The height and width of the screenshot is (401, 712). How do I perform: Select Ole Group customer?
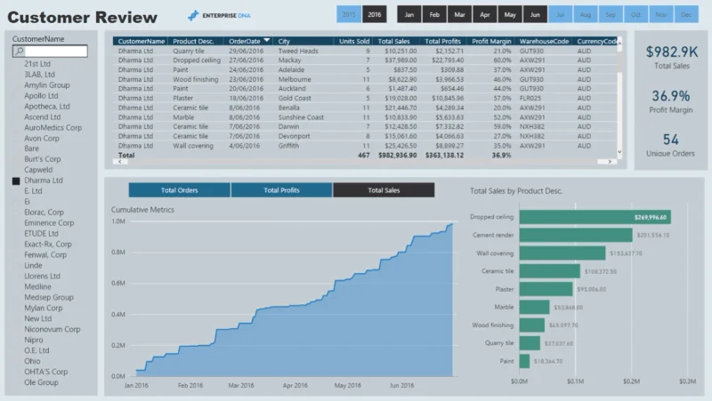tap(41, 382)
